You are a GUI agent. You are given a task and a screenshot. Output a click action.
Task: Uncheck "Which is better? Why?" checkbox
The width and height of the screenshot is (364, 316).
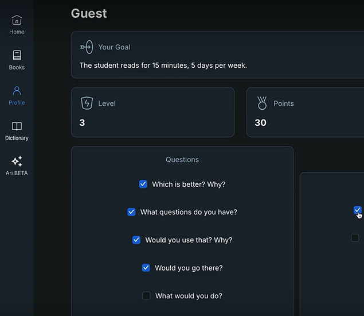[143, 184]
